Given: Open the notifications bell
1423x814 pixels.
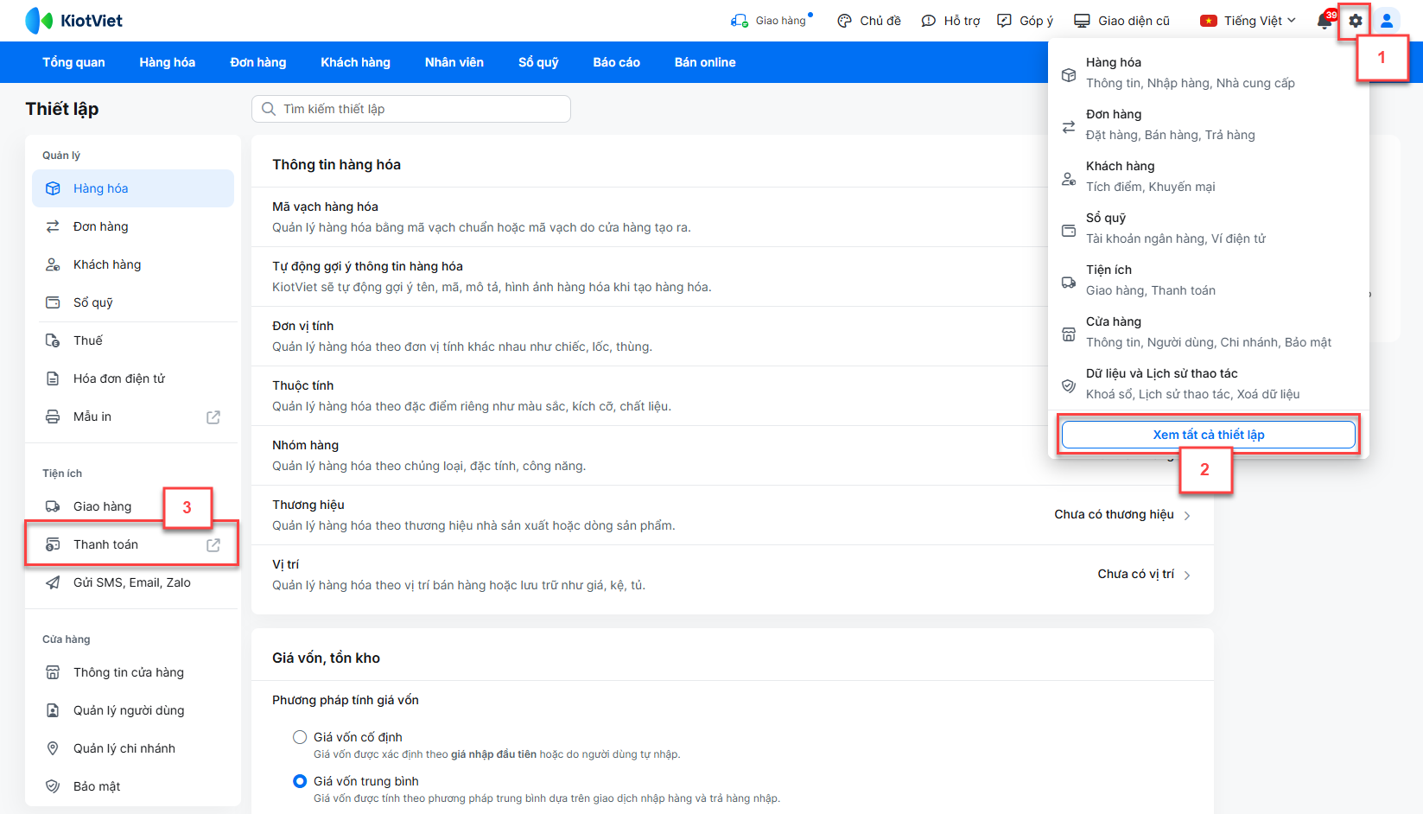Looking at the screenshot, I should 1324,21.
